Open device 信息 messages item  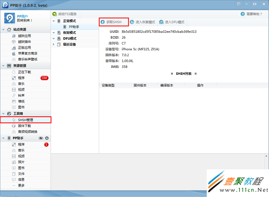click(x=25, y=179)
